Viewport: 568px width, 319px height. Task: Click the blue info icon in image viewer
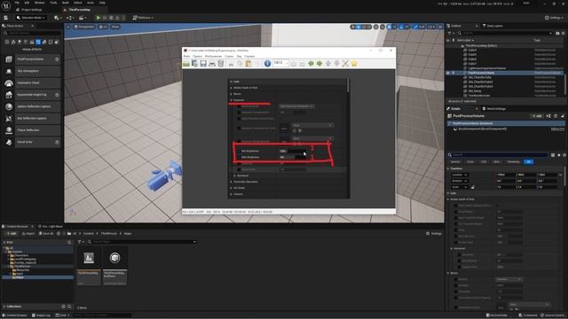pyautogui.click(x=267, y=64)
